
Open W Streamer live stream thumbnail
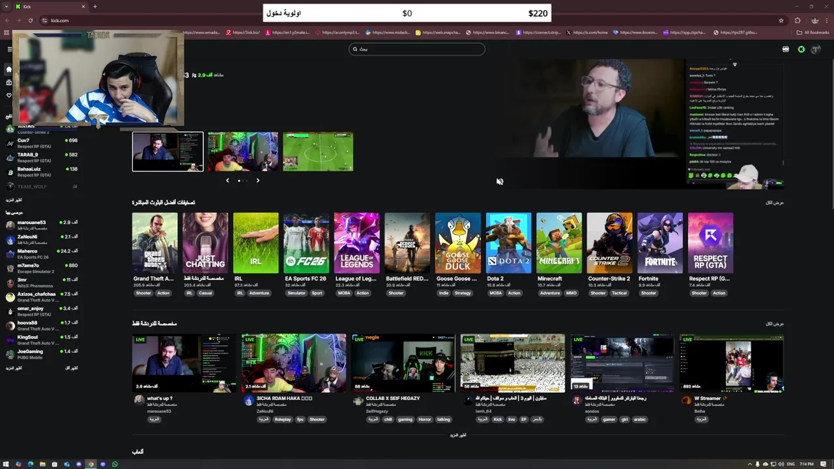click(x=732, y=363)
